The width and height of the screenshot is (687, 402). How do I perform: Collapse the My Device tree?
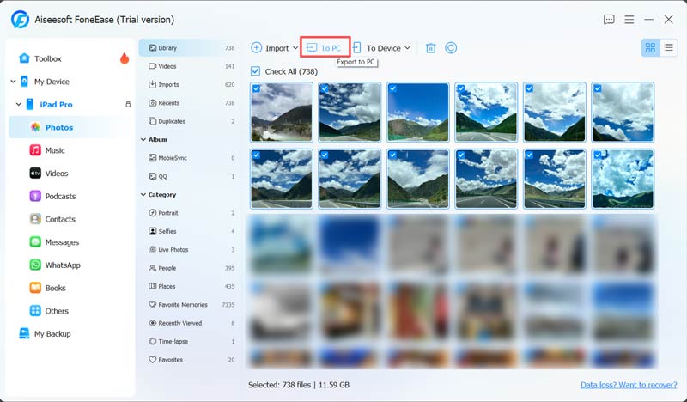[x=13, y=81]
